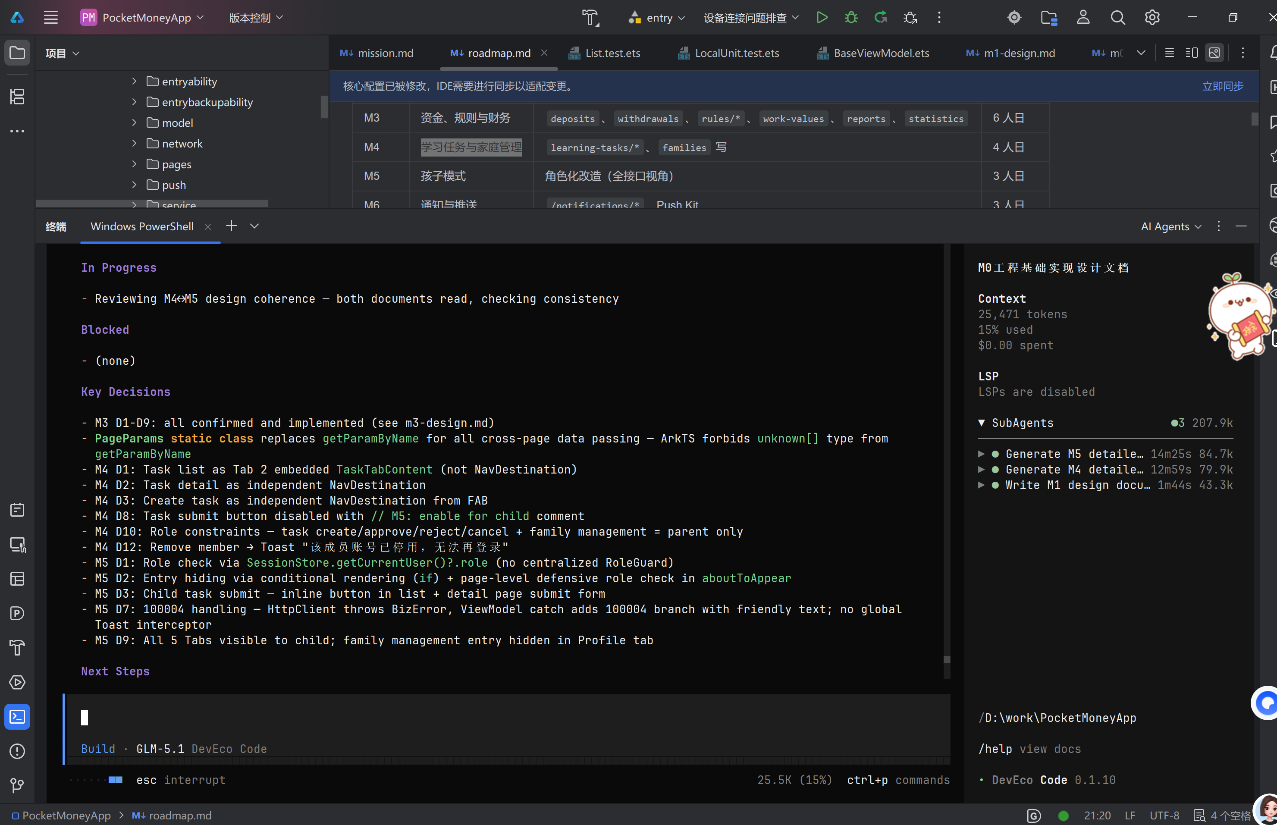Show more tool windows in left sidebar
The image size is (1277, 825).
[x=17, y=131]
